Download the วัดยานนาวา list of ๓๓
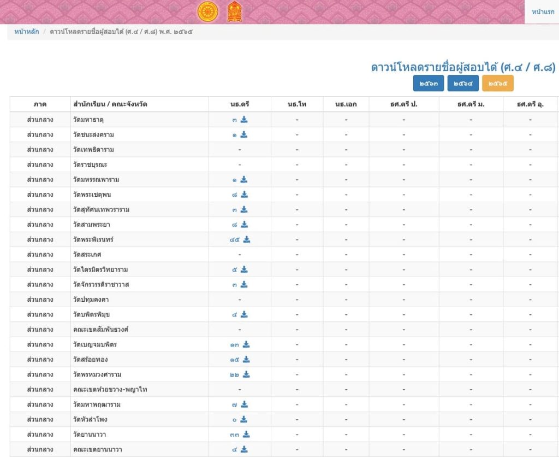This screenshot has width=559, height=457. coord(246,435)
